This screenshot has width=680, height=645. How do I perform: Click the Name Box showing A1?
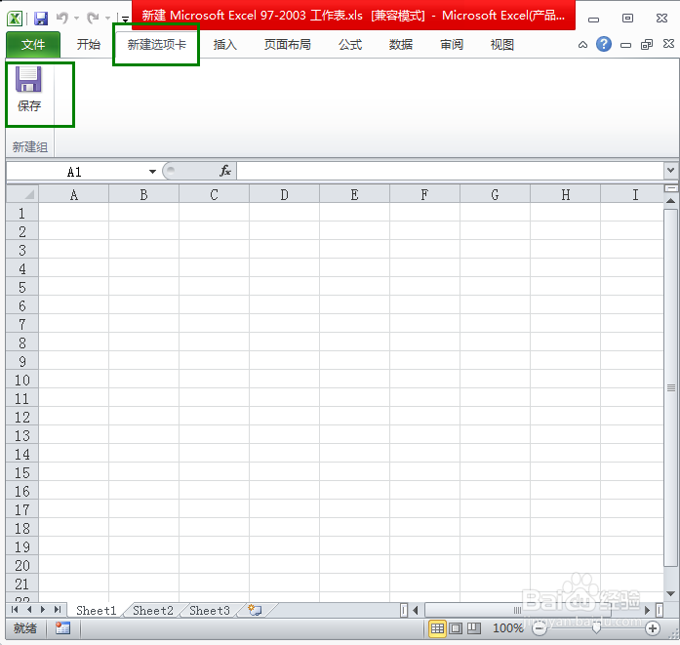(74, 172)
